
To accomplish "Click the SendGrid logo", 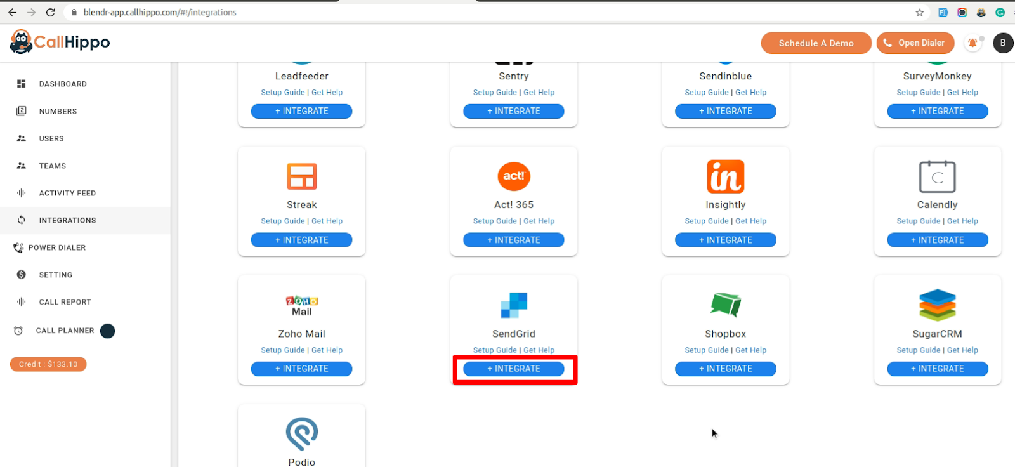I will pos(514,305).
